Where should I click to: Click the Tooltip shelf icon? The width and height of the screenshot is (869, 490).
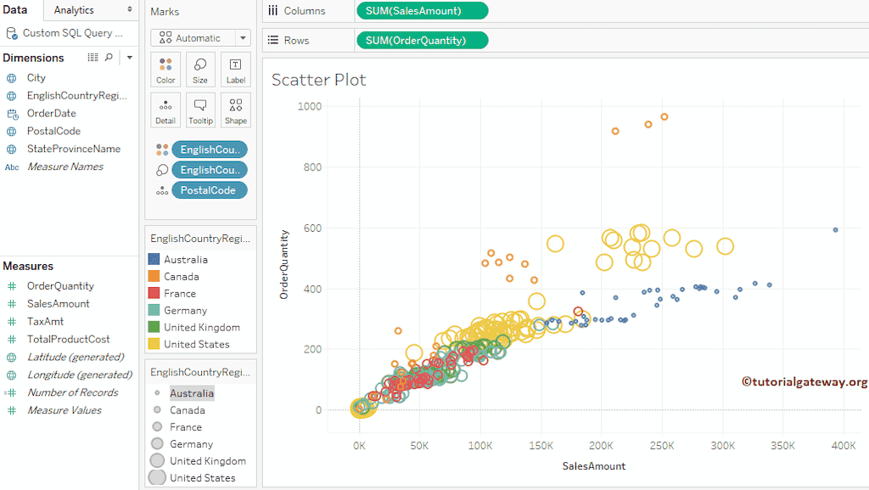coord(200,109)
